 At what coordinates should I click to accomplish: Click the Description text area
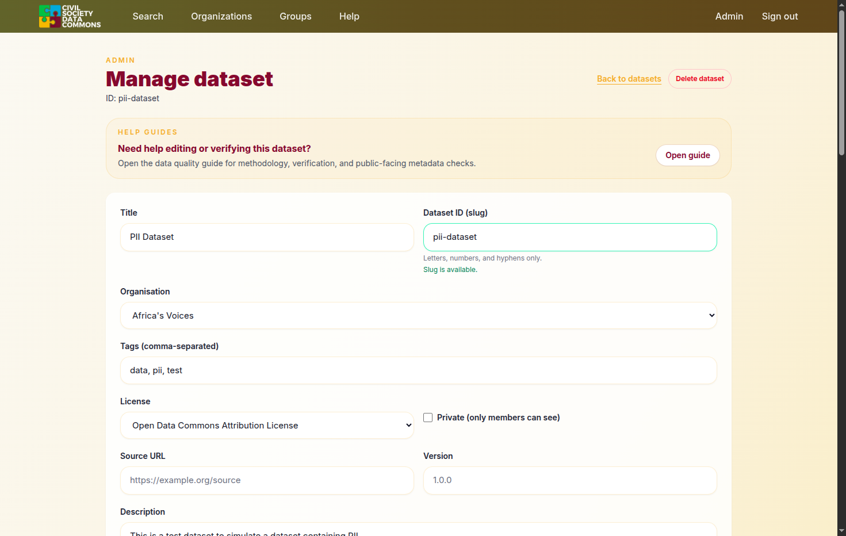coord(419,530)
